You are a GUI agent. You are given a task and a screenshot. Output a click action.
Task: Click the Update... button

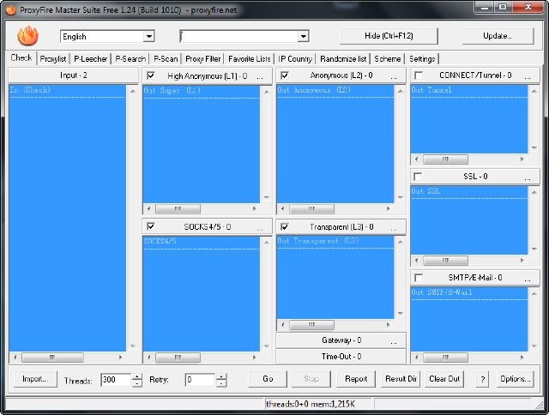point(498,36)
